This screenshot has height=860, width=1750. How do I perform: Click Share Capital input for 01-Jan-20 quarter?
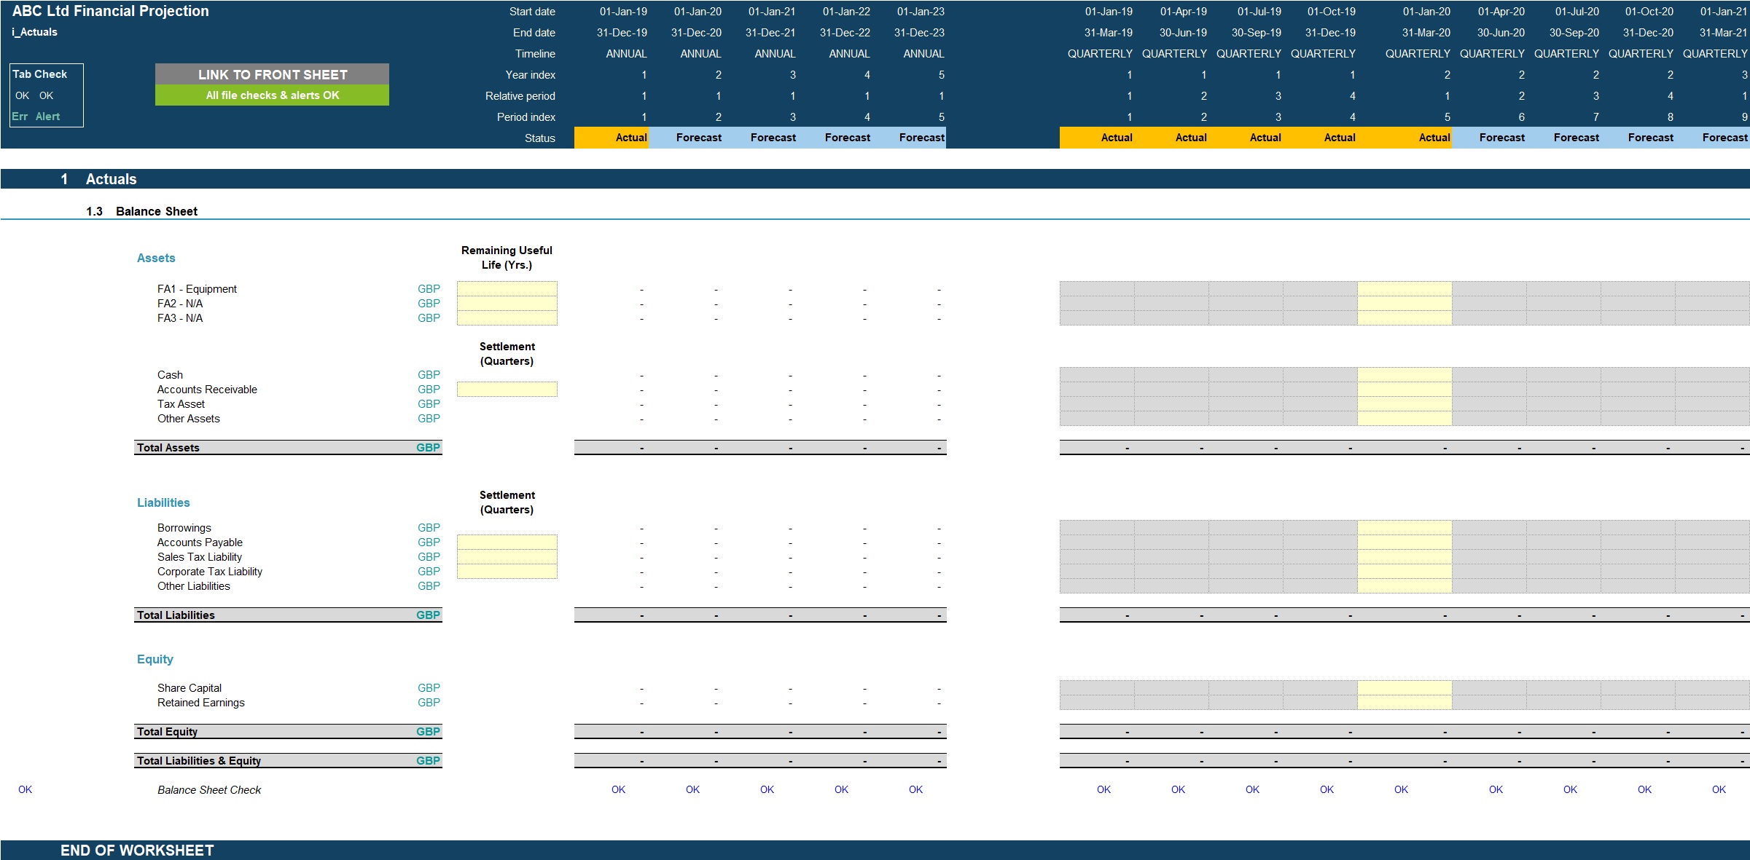[x=1404, y=688]
